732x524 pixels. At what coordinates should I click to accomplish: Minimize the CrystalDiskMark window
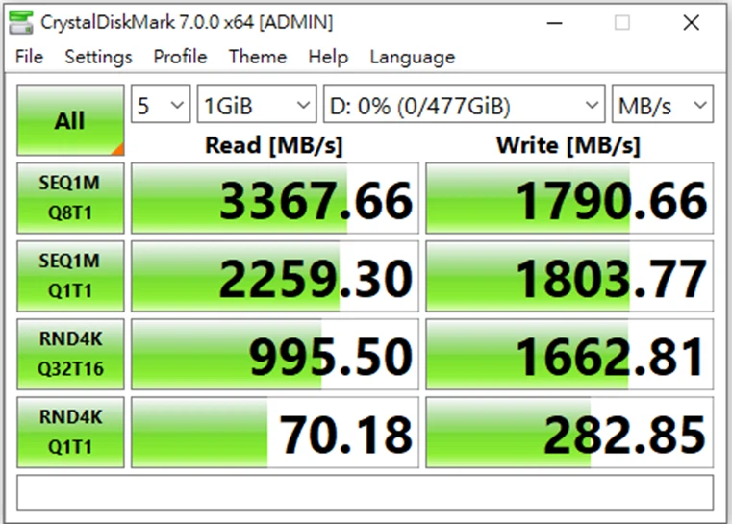point(554,22)
